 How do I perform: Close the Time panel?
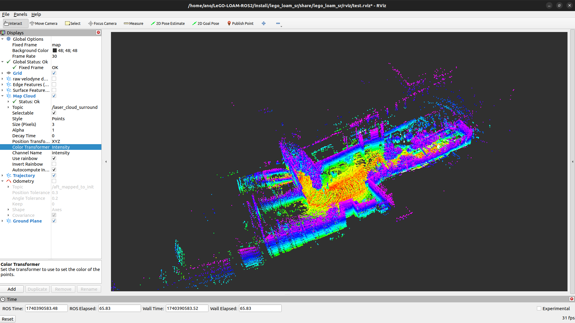click(572, 299)
